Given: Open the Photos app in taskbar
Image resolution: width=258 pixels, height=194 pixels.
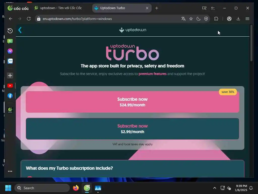Looking at the screenshot, I should pos(98,188).
